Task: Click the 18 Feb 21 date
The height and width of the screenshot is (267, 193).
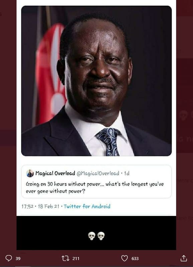Action: coord(48,206)
